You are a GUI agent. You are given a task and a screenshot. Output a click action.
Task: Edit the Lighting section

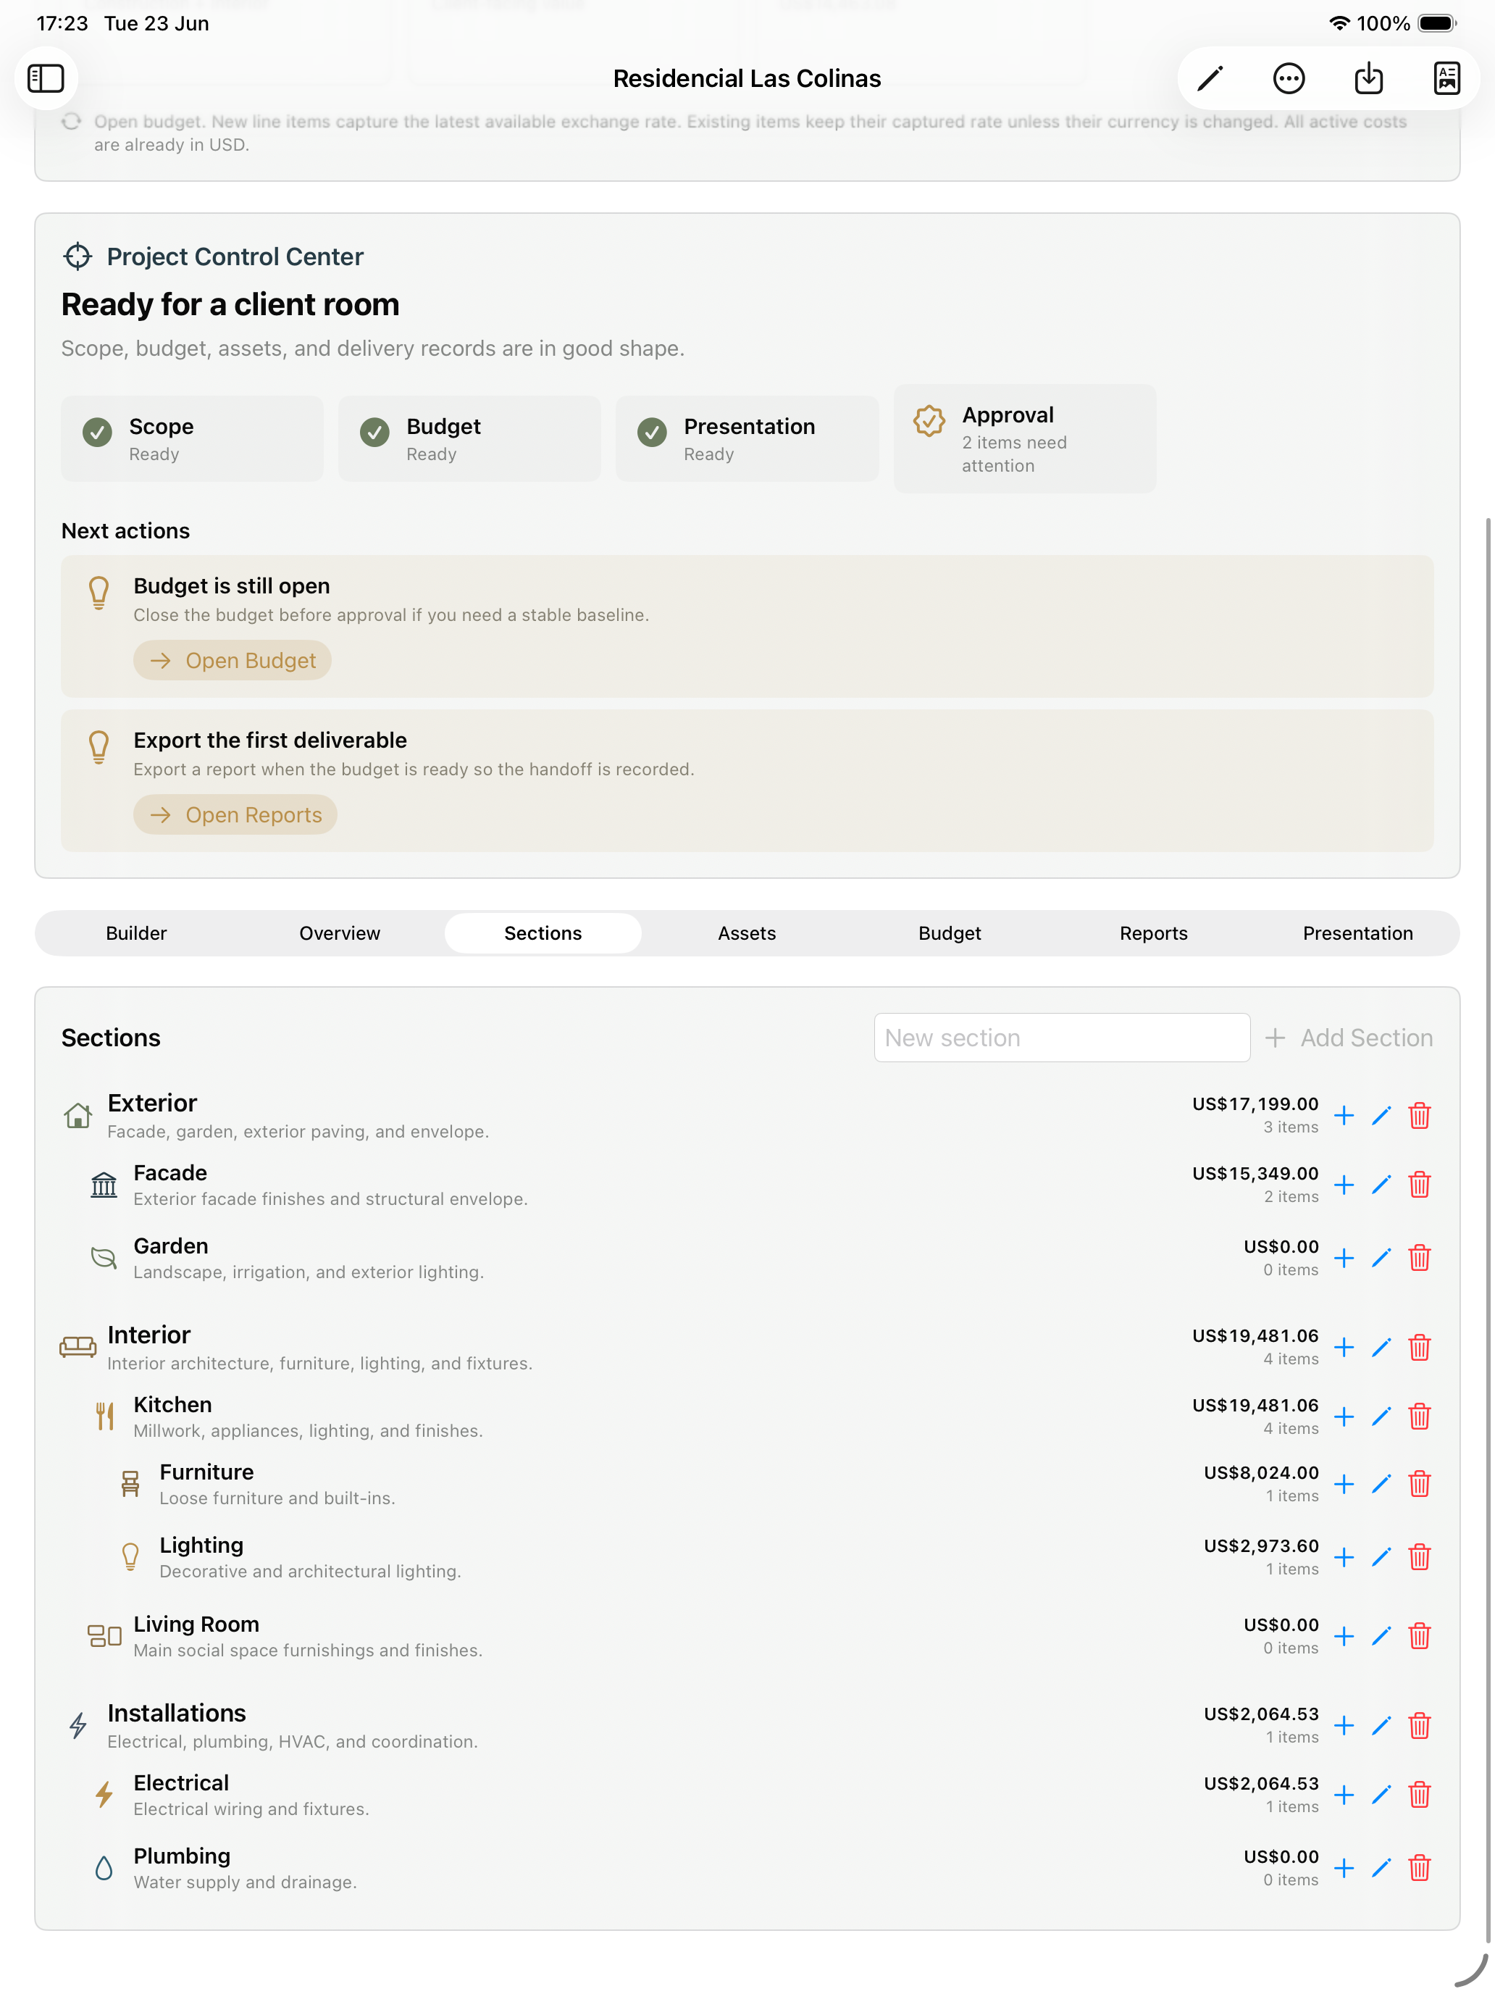(1381, 1557)
